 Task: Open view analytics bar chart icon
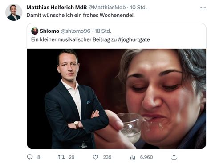click(x=133, y=157)
